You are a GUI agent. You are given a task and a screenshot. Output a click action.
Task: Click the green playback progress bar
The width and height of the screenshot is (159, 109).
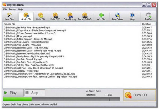[x=17, y=99]
